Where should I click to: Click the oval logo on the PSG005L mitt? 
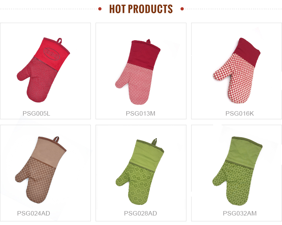pos(52,53)
